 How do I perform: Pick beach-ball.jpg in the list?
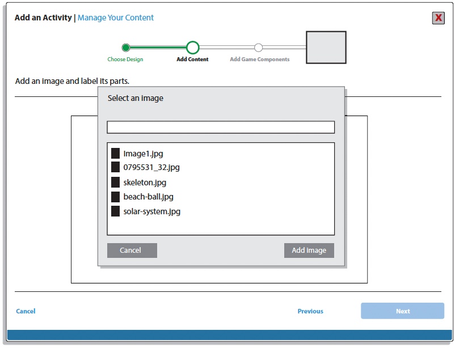pos(148,197)
